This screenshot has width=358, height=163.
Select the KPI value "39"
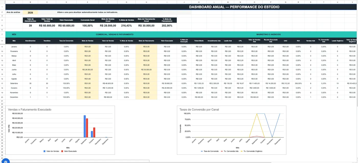(x=30, y=26)
